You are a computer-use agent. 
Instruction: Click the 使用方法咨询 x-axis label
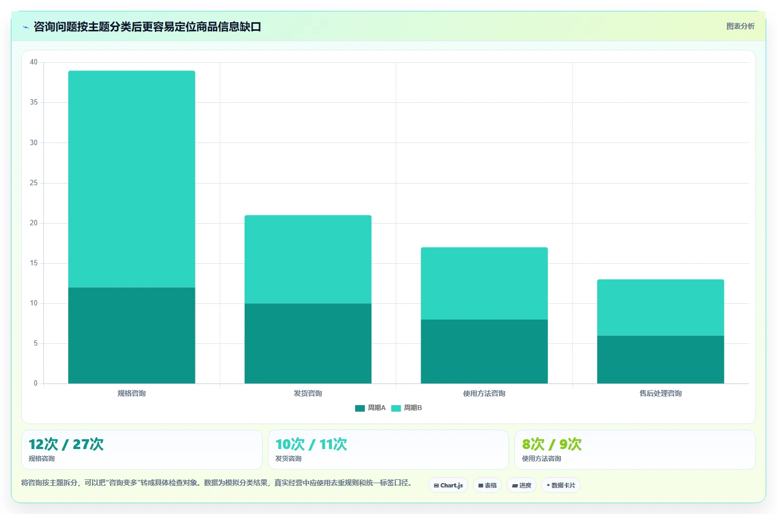click(x=484, y=393)
